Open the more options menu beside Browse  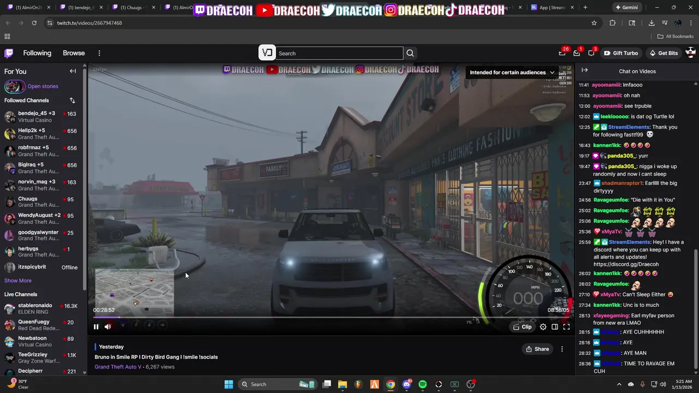coord(99,53)
